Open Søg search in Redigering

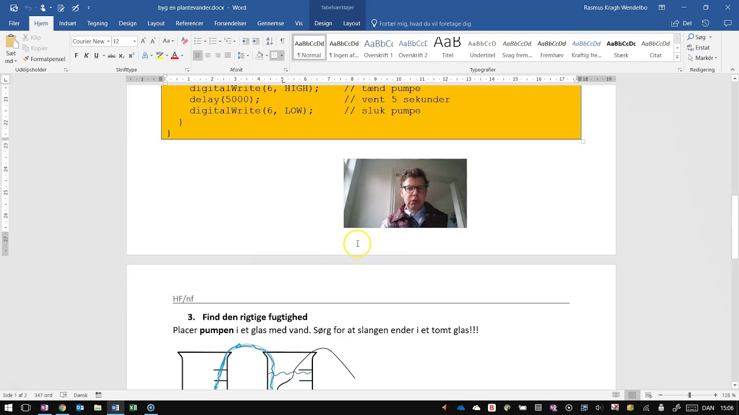pos(696,37)
